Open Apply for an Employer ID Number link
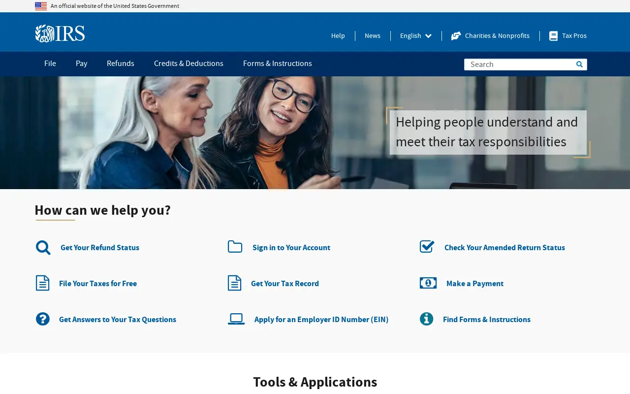This screenshot has width=630, height=394. 321,320
